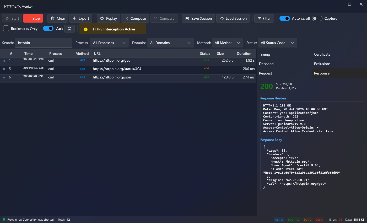Open the Method filter dropdown
Image resolution: width=367 pixels, height=223 pixels.
pyautogui.click(x=227, y=43)
